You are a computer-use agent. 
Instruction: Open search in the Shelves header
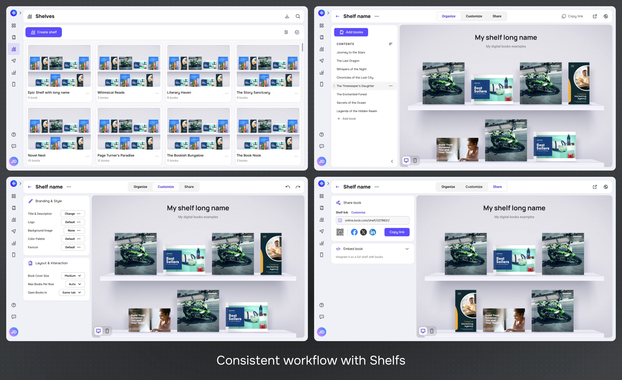pos(298,16)
